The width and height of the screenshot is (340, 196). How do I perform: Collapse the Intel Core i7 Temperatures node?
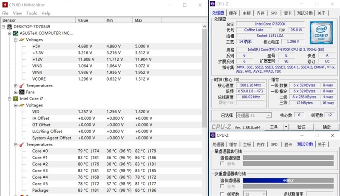tap(16, 145)
